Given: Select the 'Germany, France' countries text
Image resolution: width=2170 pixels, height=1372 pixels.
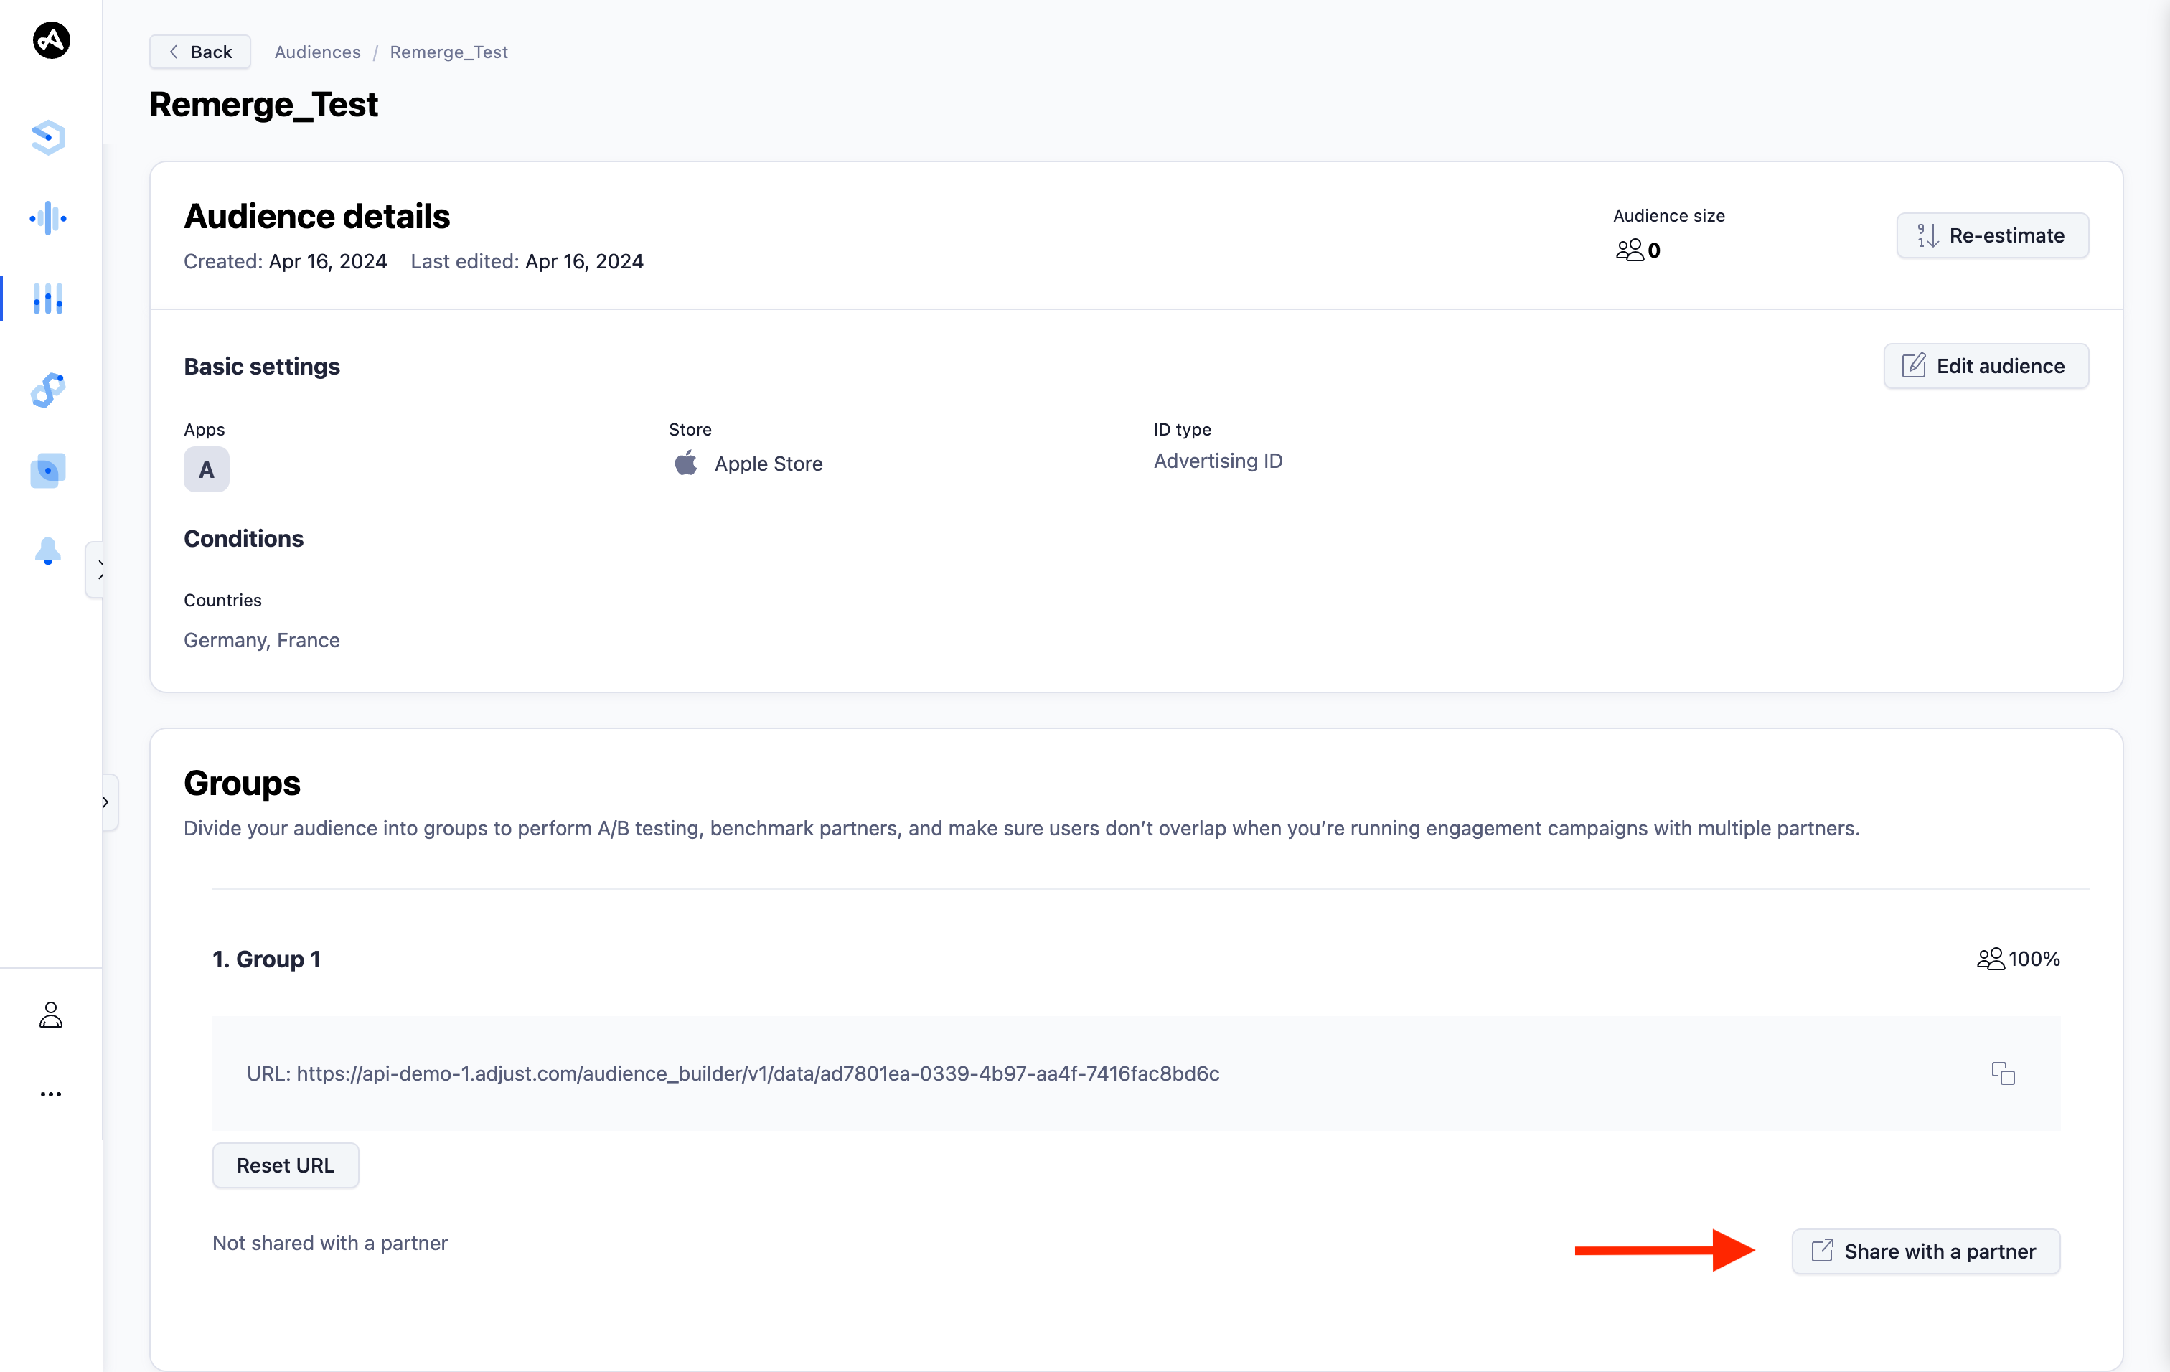Looking at the screenshot, I should pos(261,639).
